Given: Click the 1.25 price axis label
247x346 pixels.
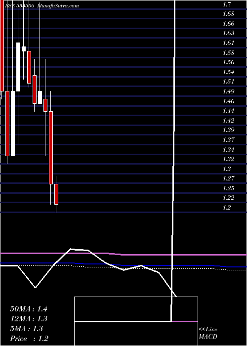Looking at the screenshot, I should pos(228,188).
